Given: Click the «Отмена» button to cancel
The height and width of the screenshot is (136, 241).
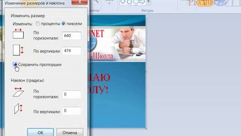Looking at the screenshot, I should [70, 132].
